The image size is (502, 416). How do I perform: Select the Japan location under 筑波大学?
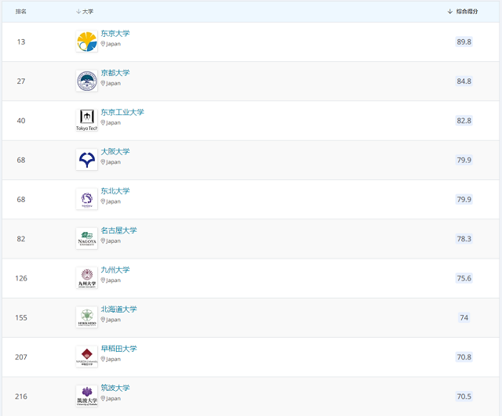[x=111, y=399]
